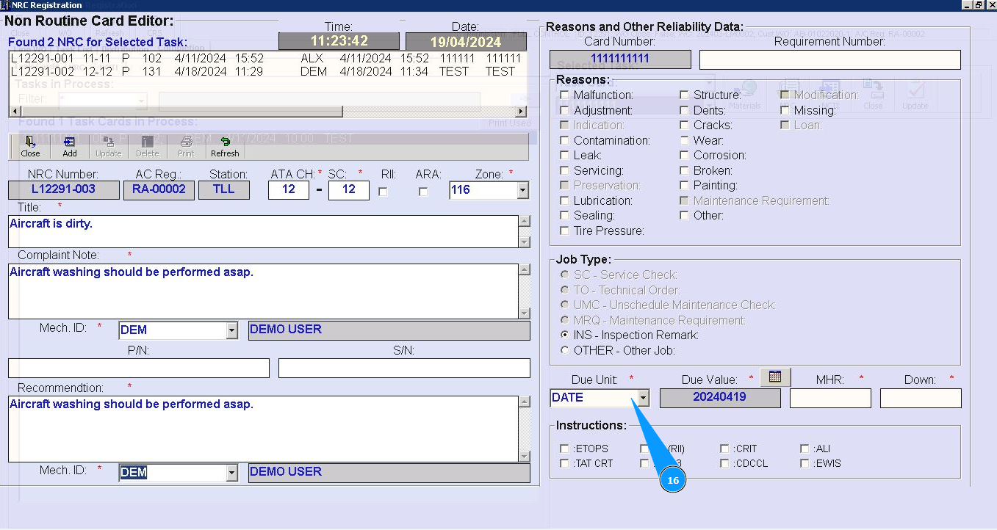Click the Station field showing TLL
Viewport: 997px width, 530px height.
pos(224,190)
